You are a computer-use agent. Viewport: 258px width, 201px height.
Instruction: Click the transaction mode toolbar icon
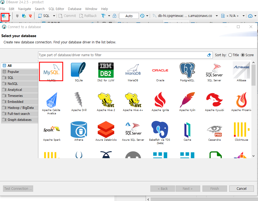point(103,16)
